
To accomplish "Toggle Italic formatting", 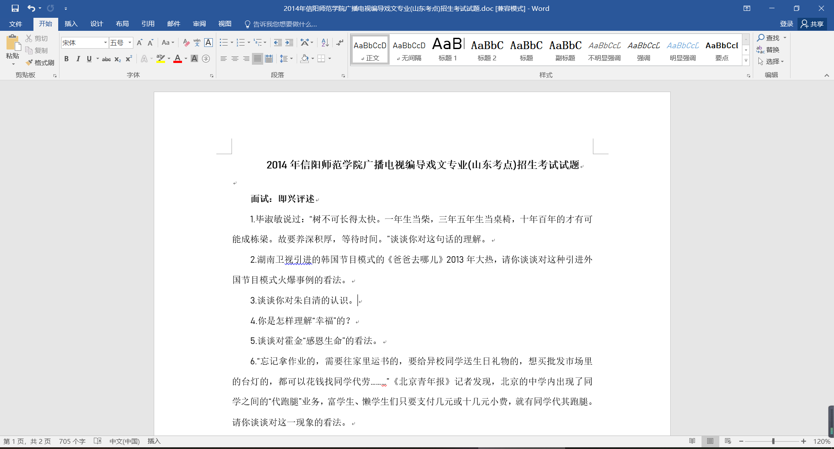I will click(x=78, y=59).
